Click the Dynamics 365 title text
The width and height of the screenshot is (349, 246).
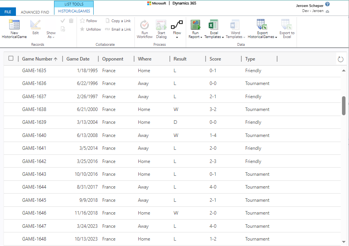click(x=184, y=3)
